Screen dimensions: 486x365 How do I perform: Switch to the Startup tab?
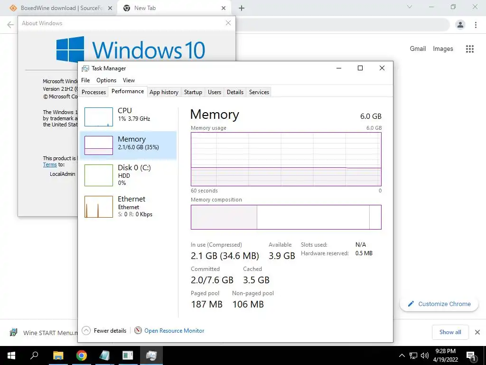coord(193,92)
